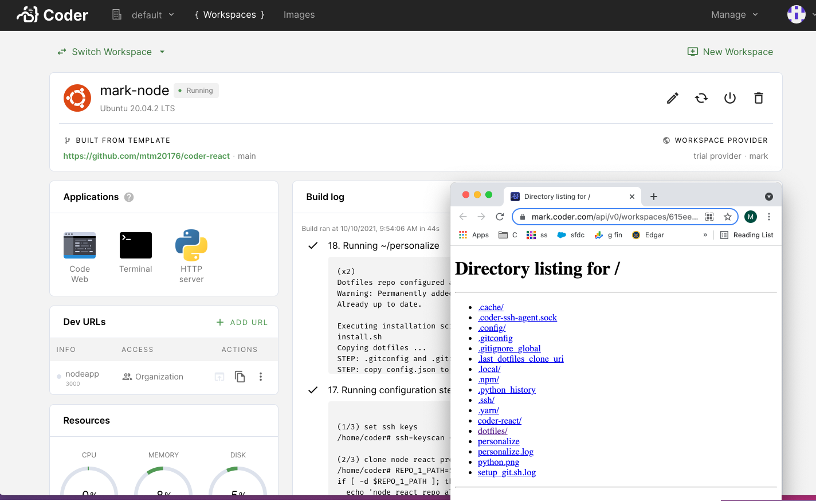Click the lock icon in address bar
The image size is (816, 501).
point(523,217)
